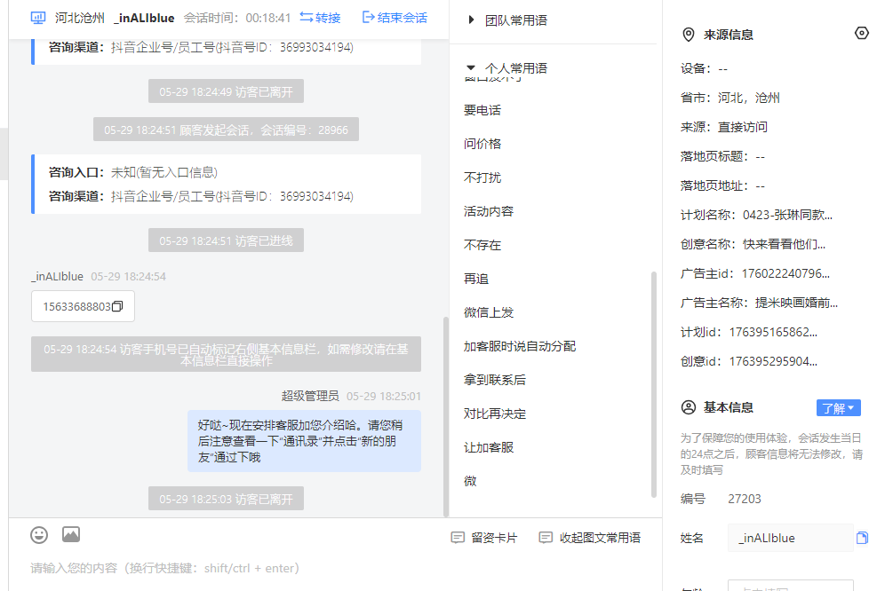Click the 编号 value 27203
This screenshot has height=591, width=877.
pyautogui.click(x=745, y=499)
